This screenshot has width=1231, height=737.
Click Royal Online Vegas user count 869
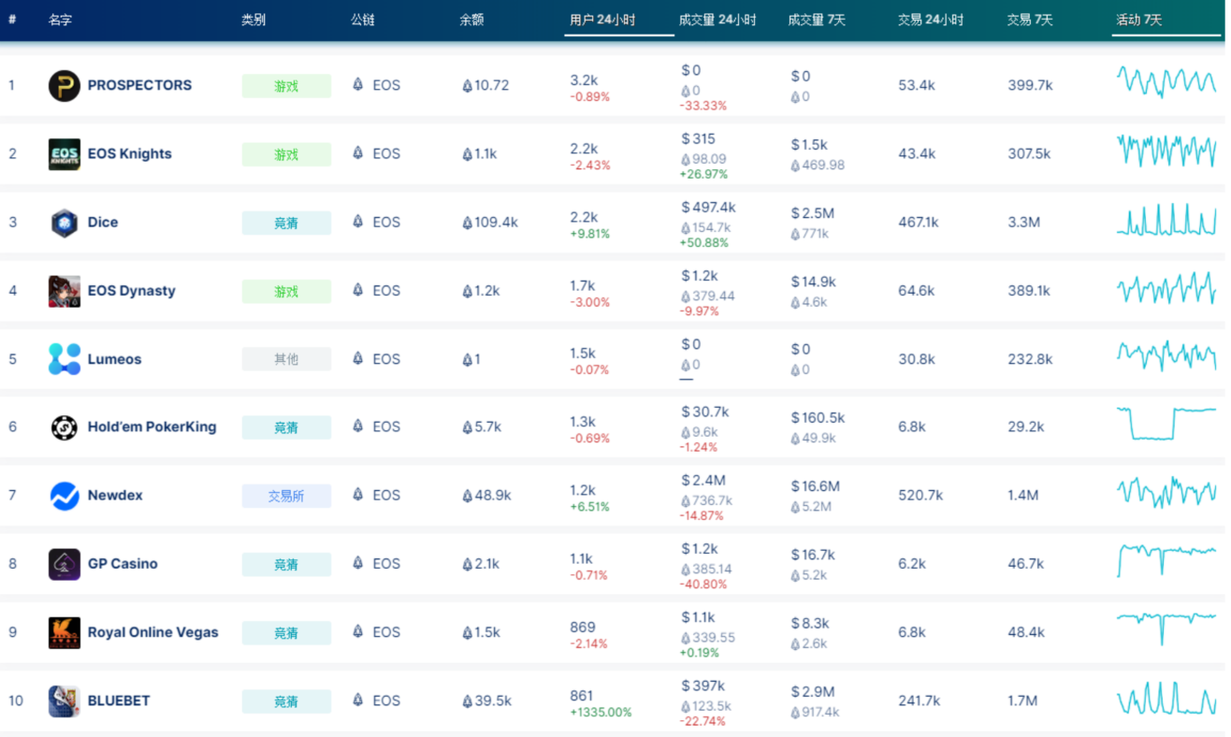click(583, 628)
